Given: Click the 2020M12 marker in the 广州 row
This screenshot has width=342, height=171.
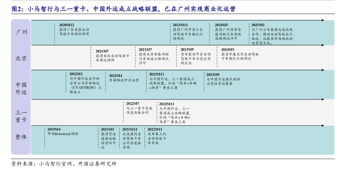Looking at the screenshot, I should [66, 25].
